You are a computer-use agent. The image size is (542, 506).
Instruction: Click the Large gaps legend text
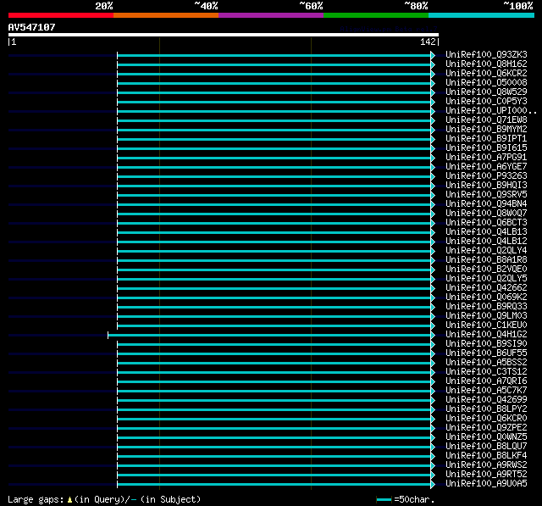pos(36,500)
